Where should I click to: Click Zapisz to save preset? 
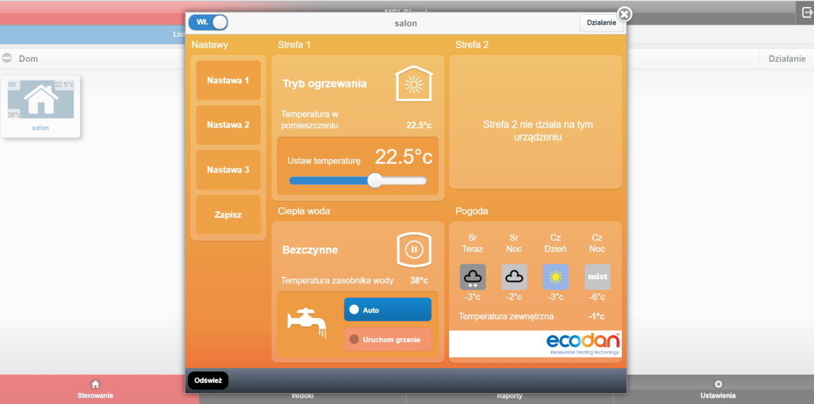228,215
